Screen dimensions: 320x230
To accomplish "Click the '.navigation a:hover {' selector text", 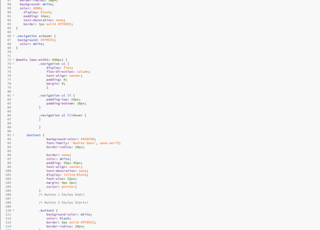I will coord(36,36).
